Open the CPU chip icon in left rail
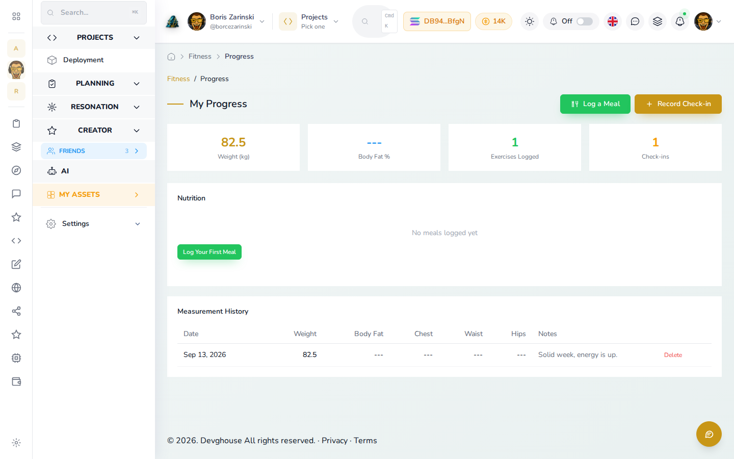The image size is (734, 459). click(16, 358)
